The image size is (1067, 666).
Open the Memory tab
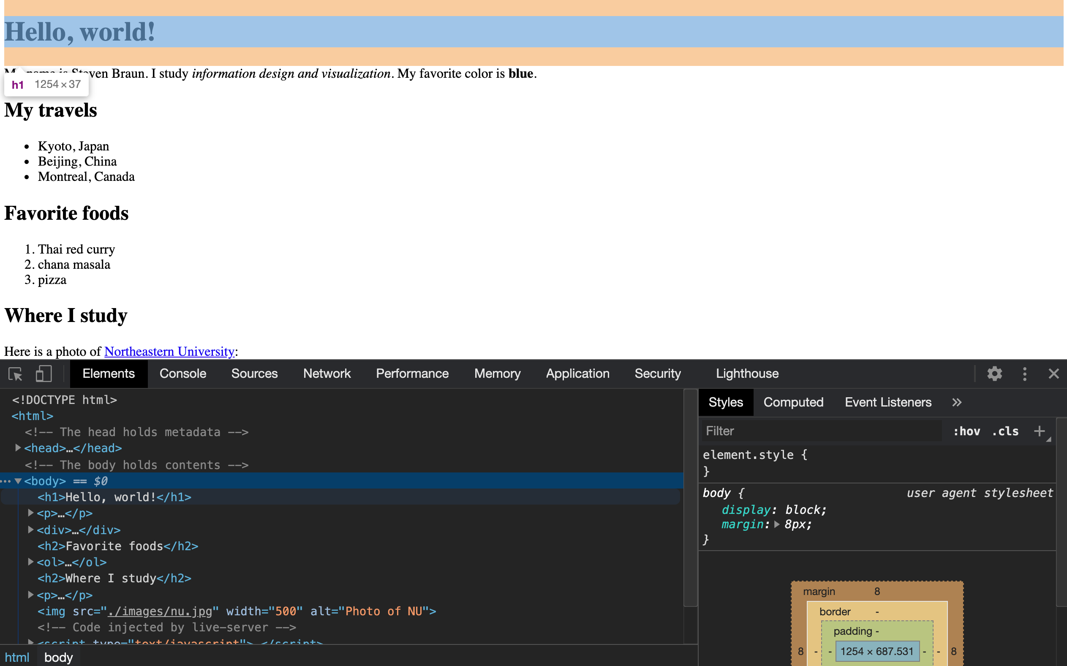pyautogui.click(x=498, y=374)
